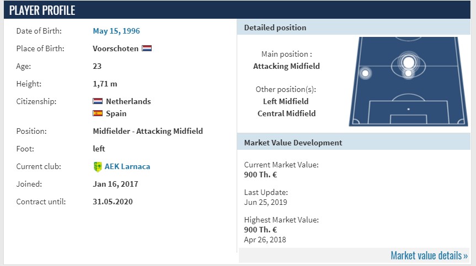Screen dimensions: 476x266
Task: Click the Netherlands citizenship flag icon
Action: (x=98, y=101)
